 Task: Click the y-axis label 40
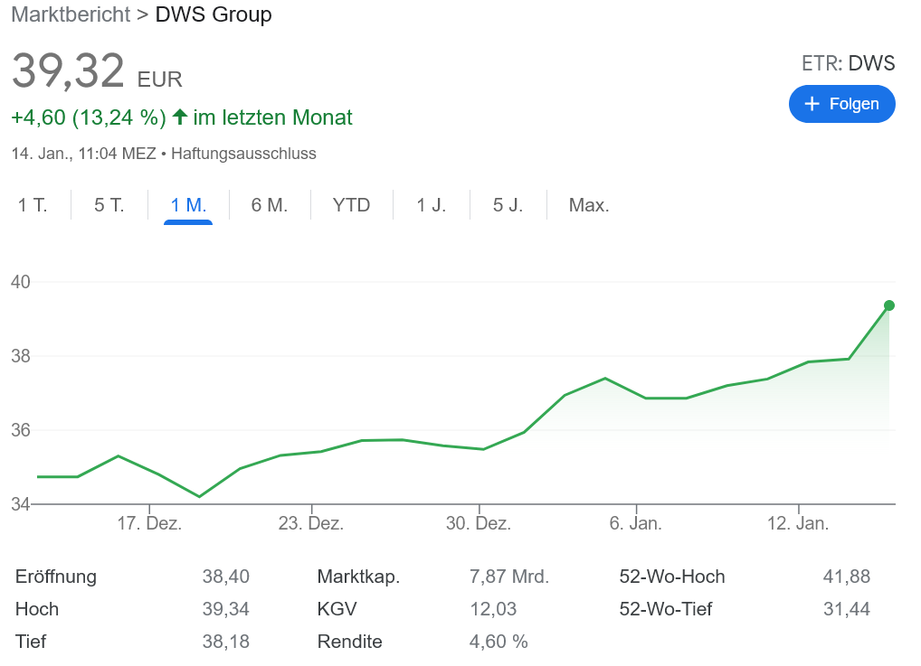pos(21,282)
